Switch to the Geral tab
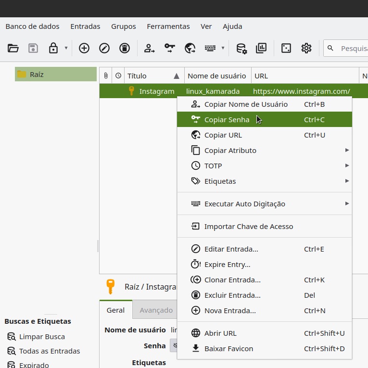Viewport: 368px width, 368px height. pyautogui.click(x=116, y=310)
